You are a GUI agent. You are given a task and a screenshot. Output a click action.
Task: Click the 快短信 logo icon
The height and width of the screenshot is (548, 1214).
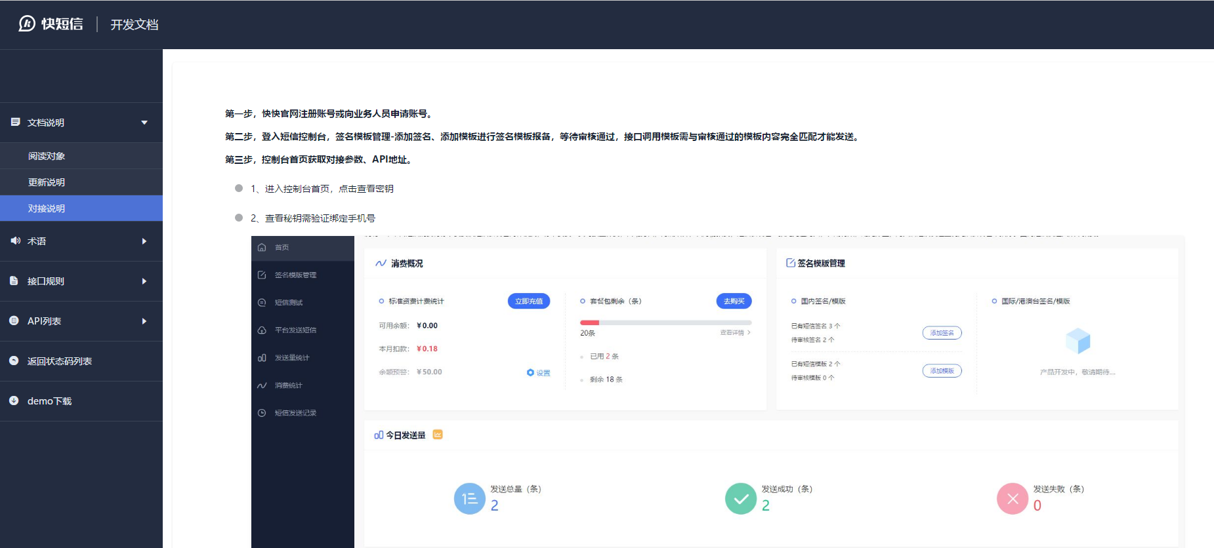(27, 24)
